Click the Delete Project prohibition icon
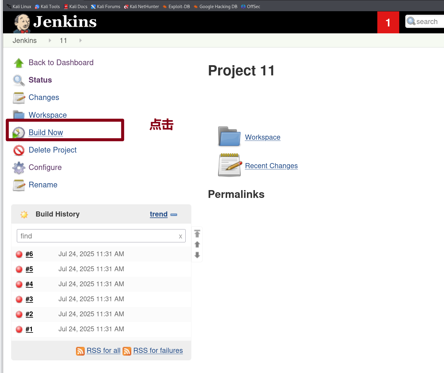 [19, 150]
